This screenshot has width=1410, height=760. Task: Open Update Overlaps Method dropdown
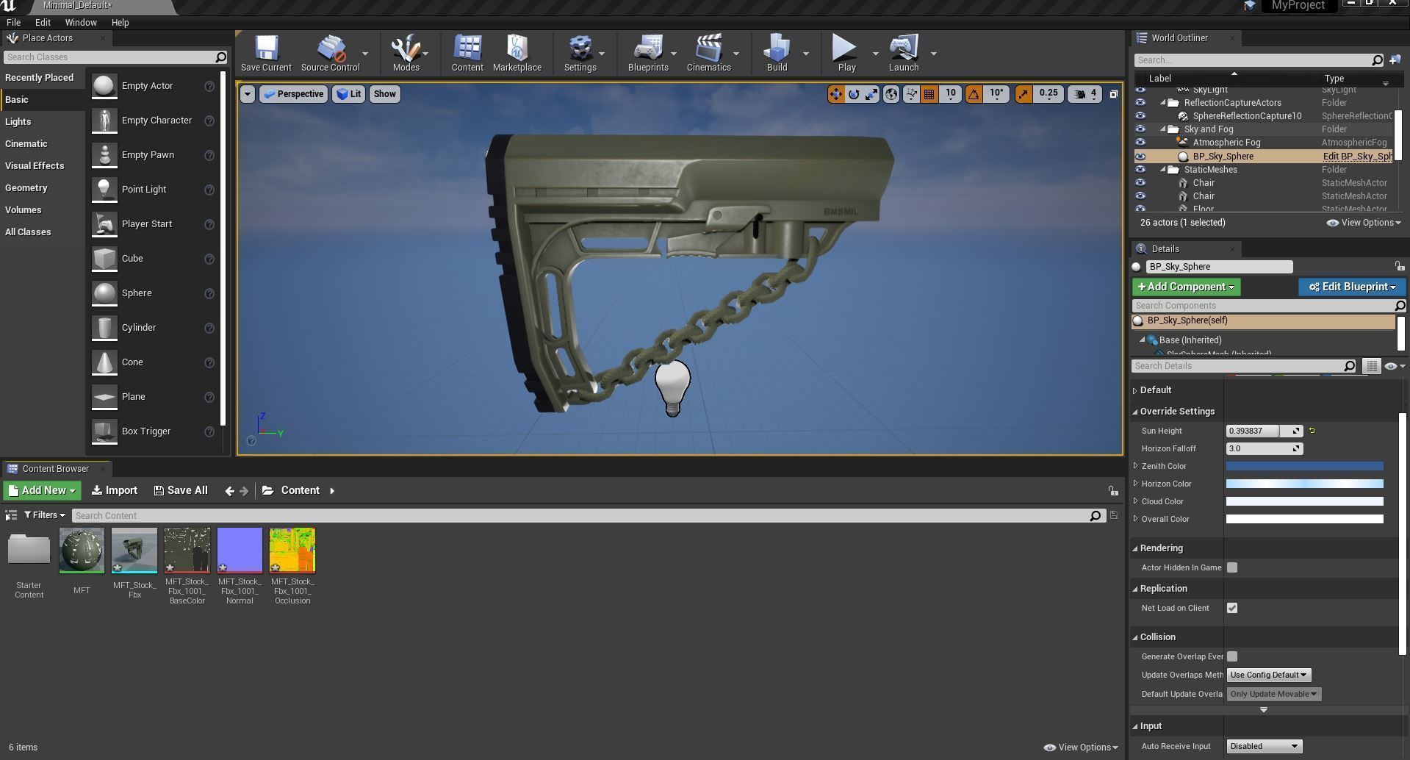point(1268,675)
